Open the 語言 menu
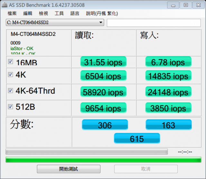Viewport: 206px width, 179px height. pos(75,13)
